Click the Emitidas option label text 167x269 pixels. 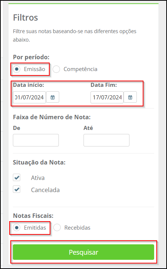pos(35,228)
